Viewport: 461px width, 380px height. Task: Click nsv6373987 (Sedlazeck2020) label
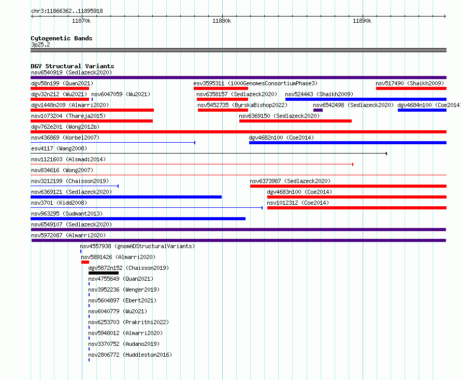pyautogui.click(x=290, y=181)
